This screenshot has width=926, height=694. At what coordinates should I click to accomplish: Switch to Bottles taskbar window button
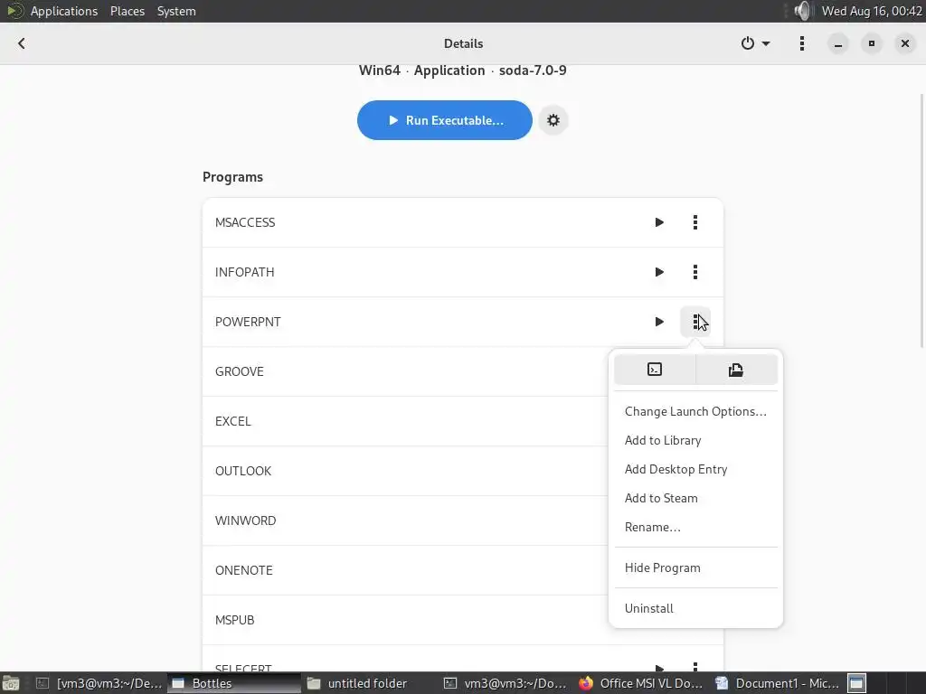click(x=234, y=683)
